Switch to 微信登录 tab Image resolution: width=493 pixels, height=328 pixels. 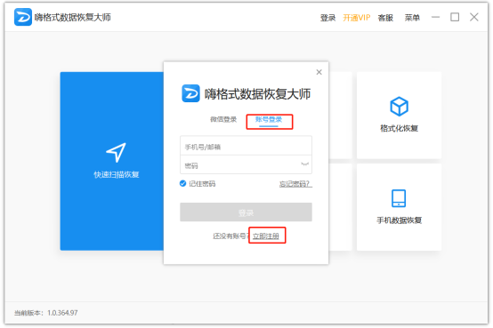pos(223,119)
